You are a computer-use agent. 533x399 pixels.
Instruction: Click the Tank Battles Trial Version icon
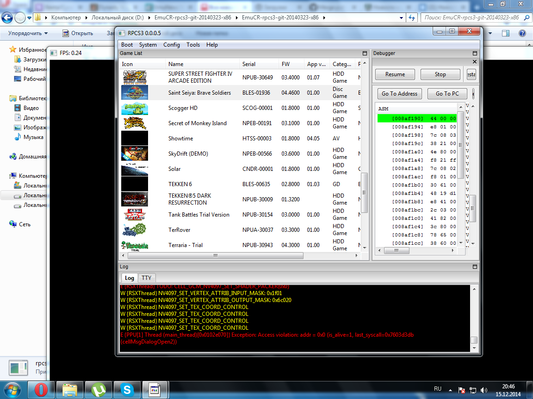coord(135,214)
